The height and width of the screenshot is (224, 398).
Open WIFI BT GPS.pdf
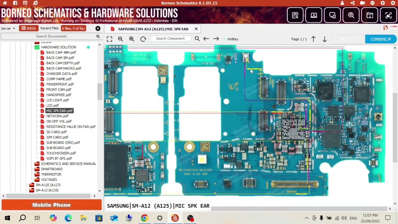coord(59,158)
